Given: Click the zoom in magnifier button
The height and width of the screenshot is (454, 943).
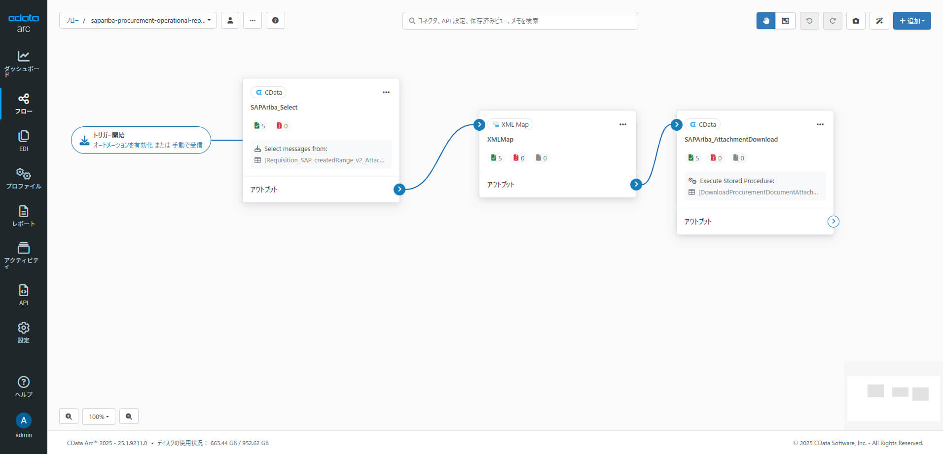Looking at the screenshot, I should coord(69,416).
